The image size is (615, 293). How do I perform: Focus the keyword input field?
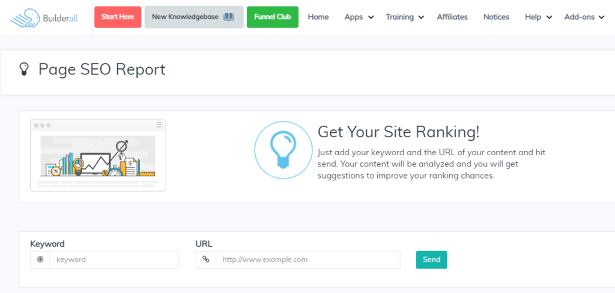[x=114, y=260]
